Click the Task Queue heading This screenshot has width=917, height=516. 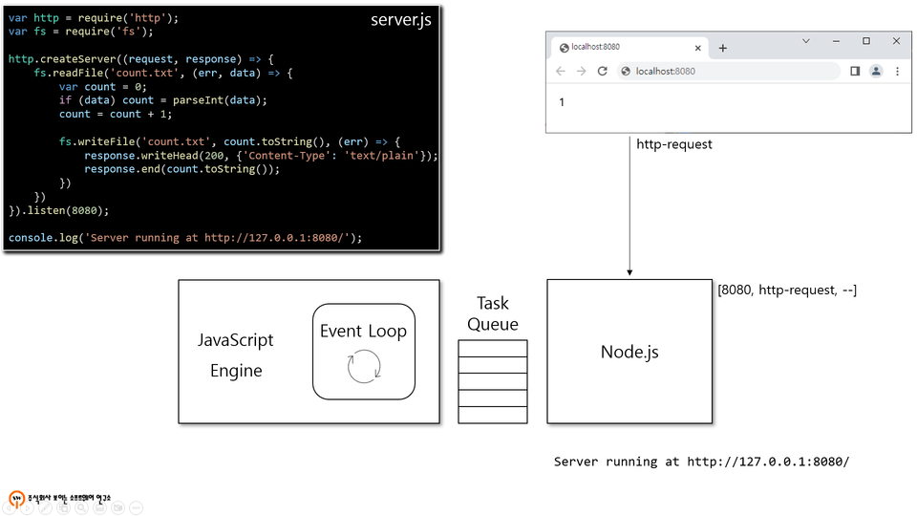[493, 313]
